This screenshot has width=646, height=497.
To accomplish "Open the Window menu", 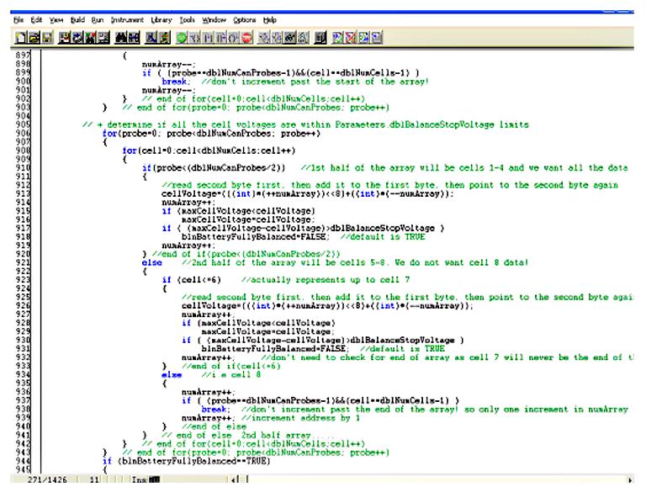I will [x=214, y=20].
